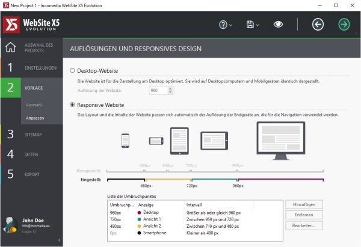Click the Credit: 57 label

(29, 232)
